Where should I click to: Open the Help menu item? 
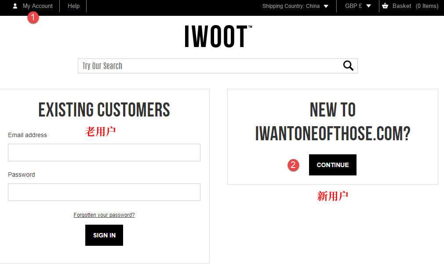[x=73, y=6]
